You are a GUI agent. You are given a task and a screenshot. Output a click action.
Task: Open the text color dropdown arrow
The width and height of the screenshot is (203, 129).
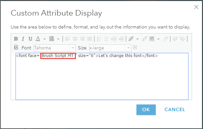click(x=45, y=39)
